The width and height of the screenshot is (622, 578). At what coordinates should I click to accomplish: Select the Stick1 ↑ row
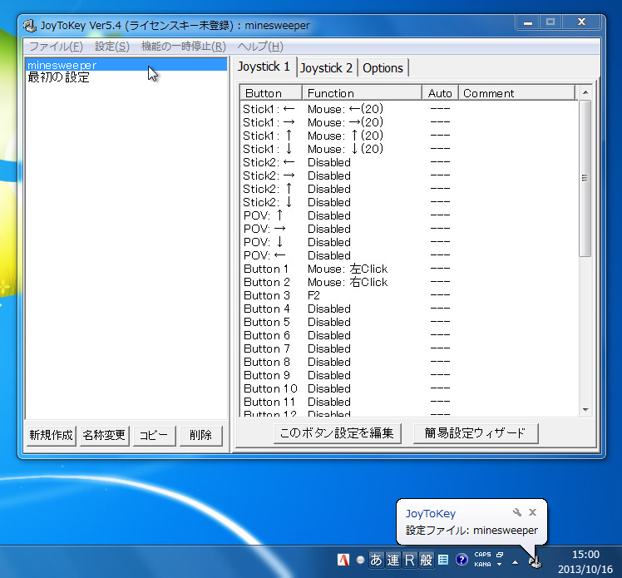(x=409, y=136)
